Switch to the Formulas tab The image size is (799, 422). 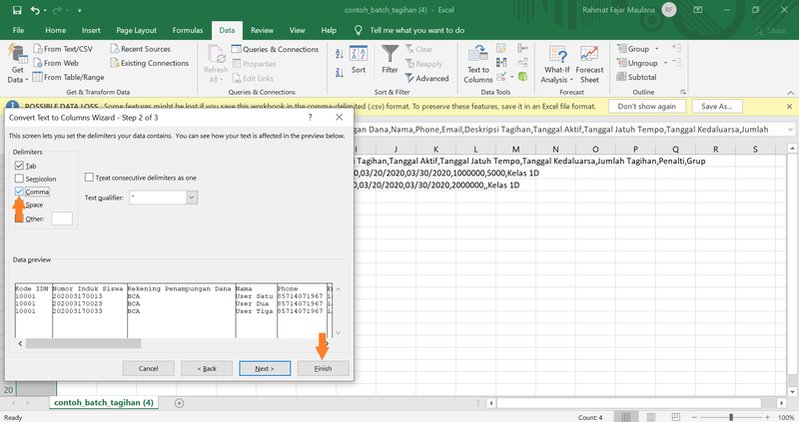coord(188,31)
